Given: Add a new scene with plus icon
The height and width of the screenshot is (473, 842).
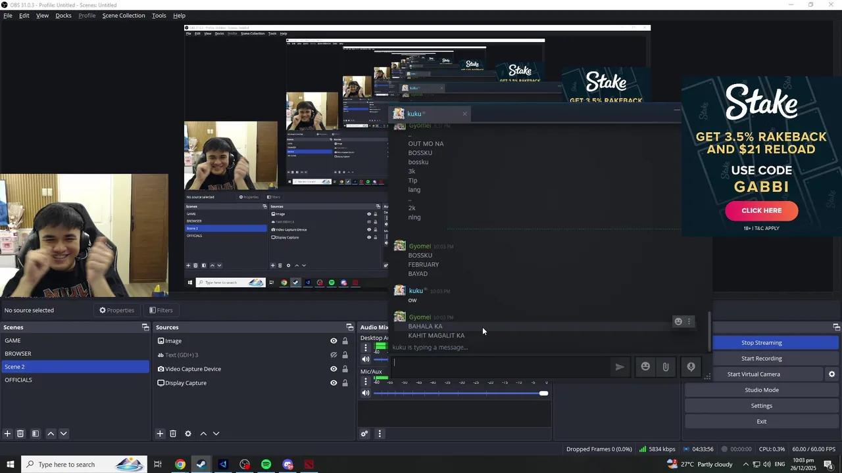Looking at the screenshot, I should [x=7, y=434].
